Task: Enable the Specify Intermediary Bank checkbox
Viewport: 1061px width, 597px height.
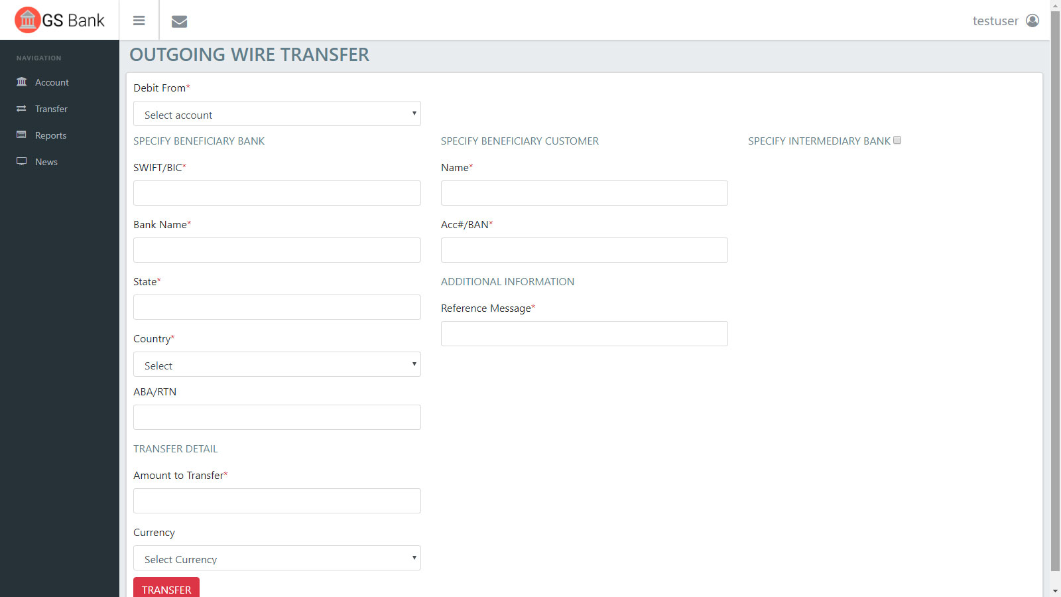Action: coord(897,140)
